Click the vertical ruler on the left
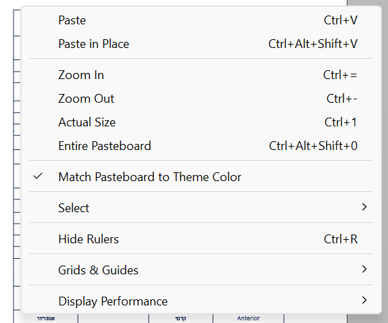 click(x=17, y=161)
